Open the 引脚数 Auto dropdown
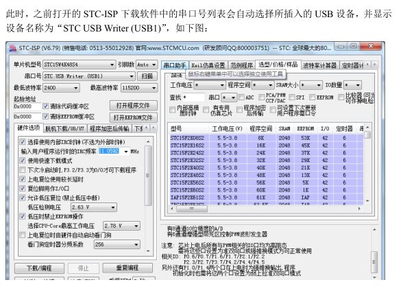 point(147,65)
